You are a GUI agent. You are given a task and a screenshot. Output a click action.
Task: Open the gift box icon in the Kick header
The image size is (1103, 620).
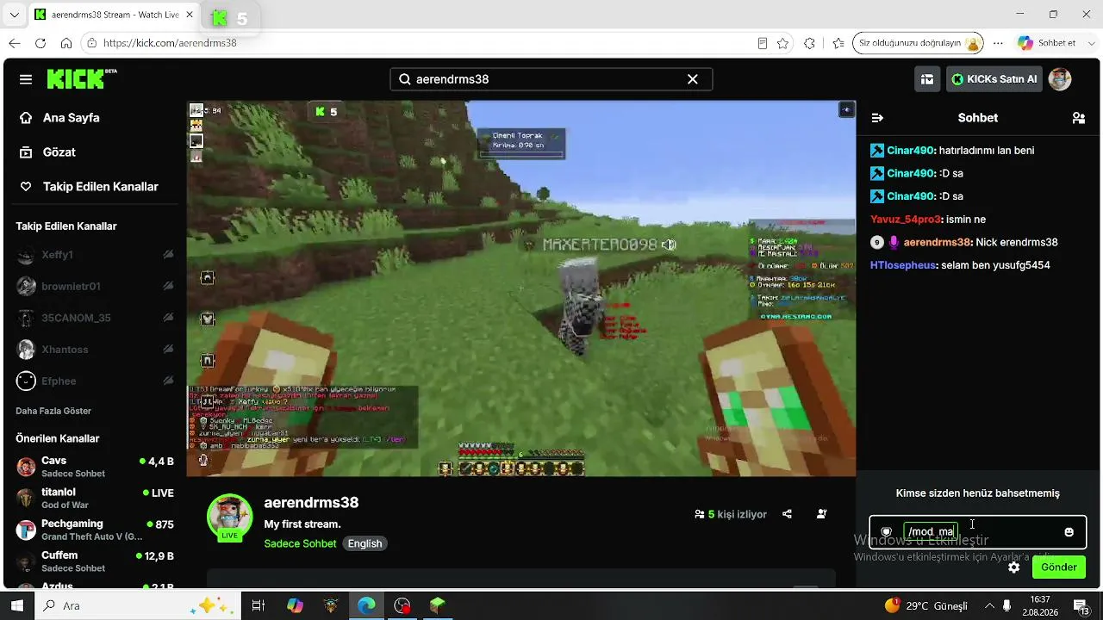click(x=927, y=79)
